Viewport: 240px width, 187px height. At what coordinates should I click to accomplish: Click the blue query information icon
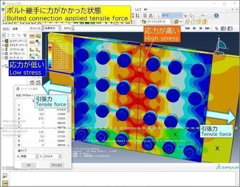pyautogui.click(x=216, y=15)
